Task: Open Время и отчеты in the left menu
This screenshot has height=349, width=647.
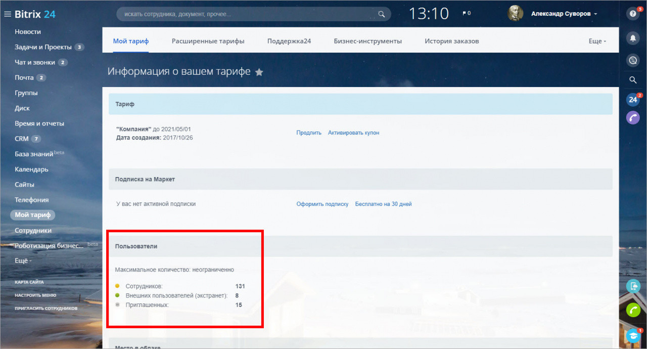Action: (x=39, y=123)
